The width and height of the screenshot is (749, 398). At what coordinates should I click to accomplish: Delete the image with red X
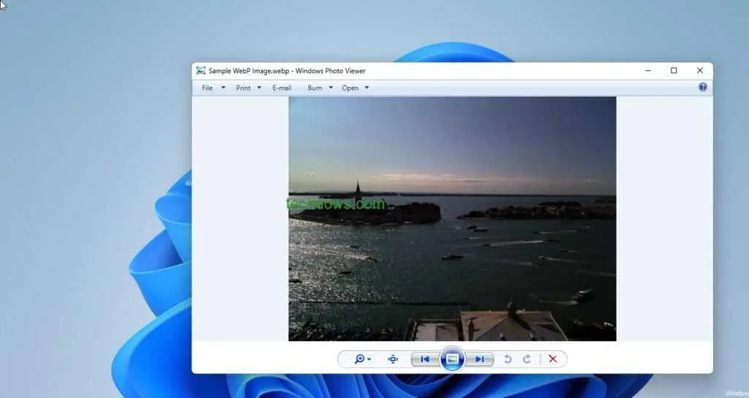(x=553, y=359)
